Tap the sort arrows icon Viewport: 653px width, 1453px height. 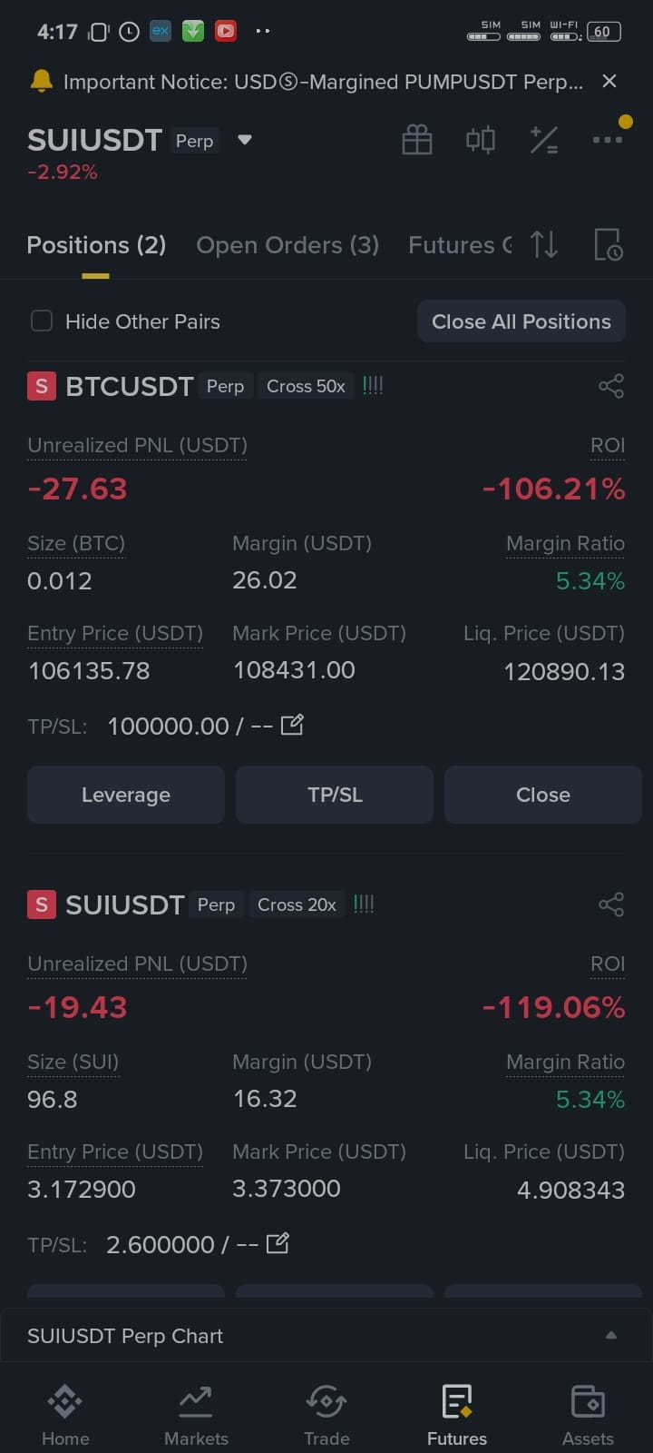coord(544,244)
